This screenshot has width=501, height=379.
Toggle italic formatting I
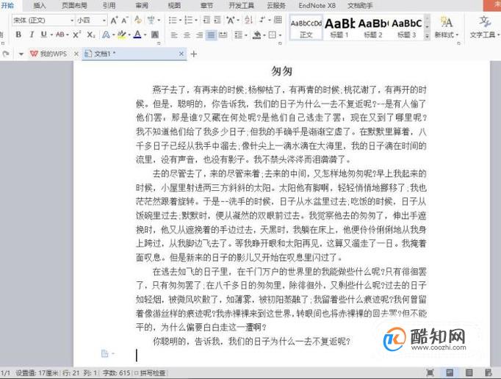(32, 35)
